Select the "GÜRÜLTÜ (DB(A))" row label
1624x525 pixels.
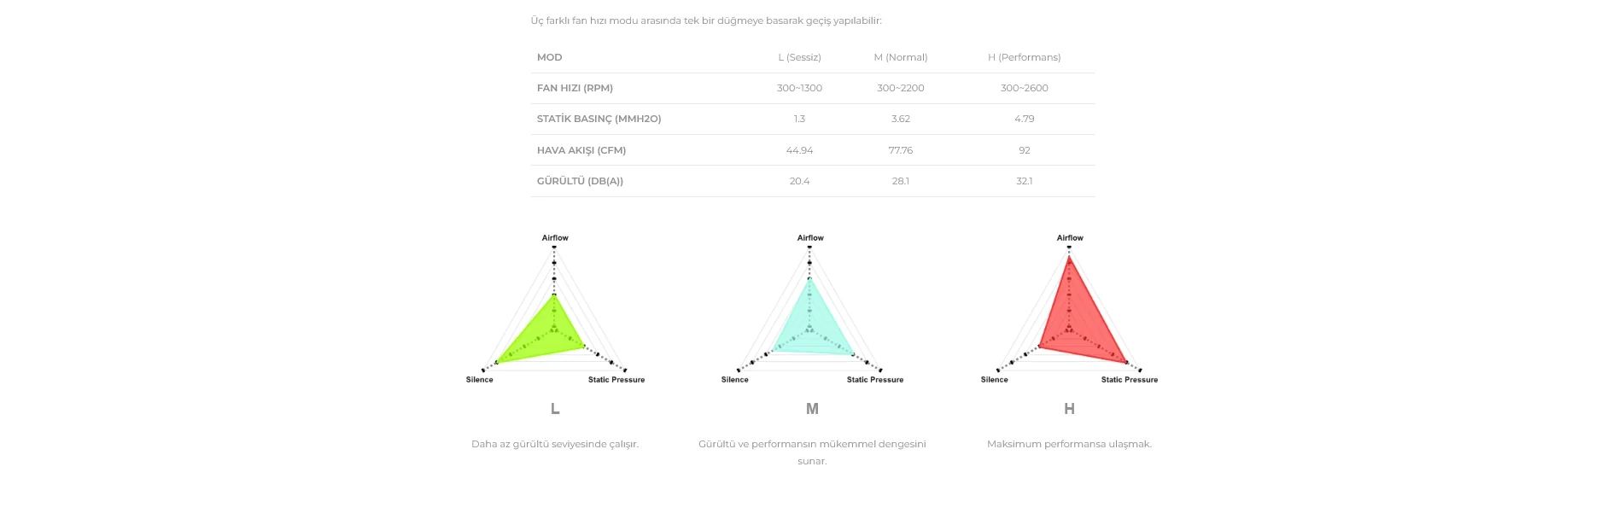pyautogui.click(x=580, y=181)
